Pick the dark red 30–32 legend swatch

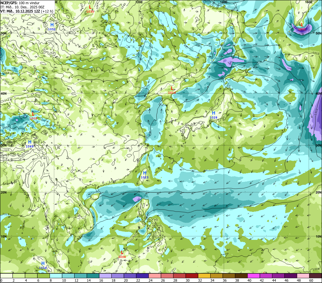(x=192, y=276)
